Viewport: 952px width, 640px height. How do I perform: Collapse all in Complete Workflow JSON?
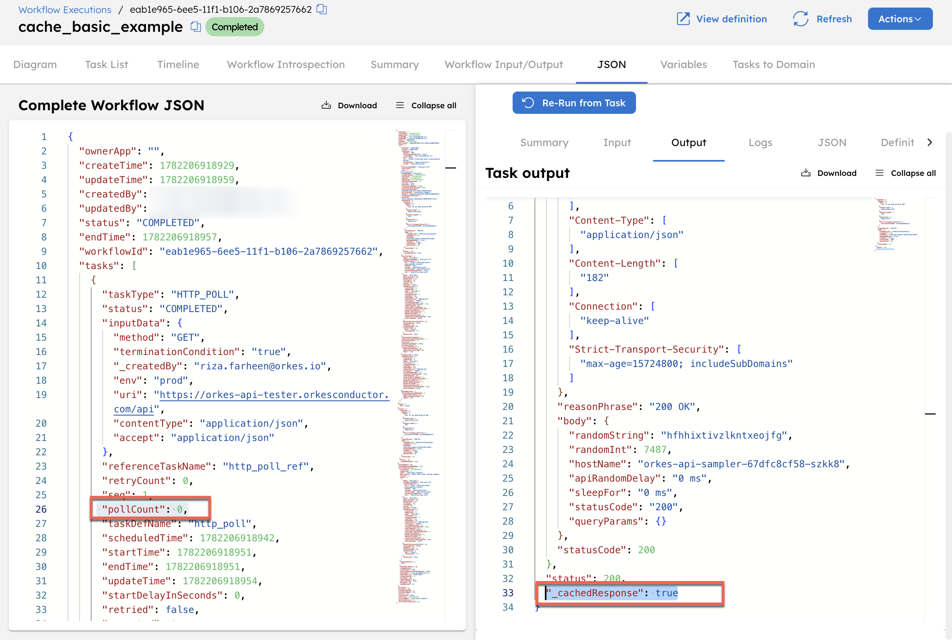tap(425, 105)
